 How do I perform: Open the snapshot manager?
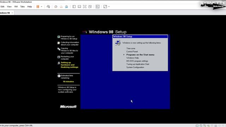pyautogui.click(x=67, y=7)
